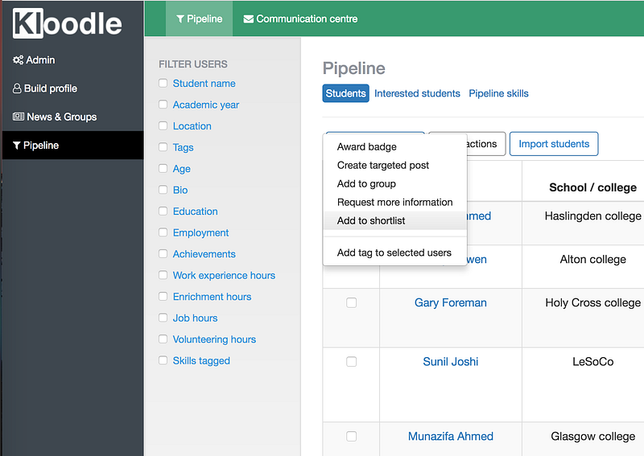Select Award badge from the dropdown
This screenshot has width=644, height=456.
[367, 147]
